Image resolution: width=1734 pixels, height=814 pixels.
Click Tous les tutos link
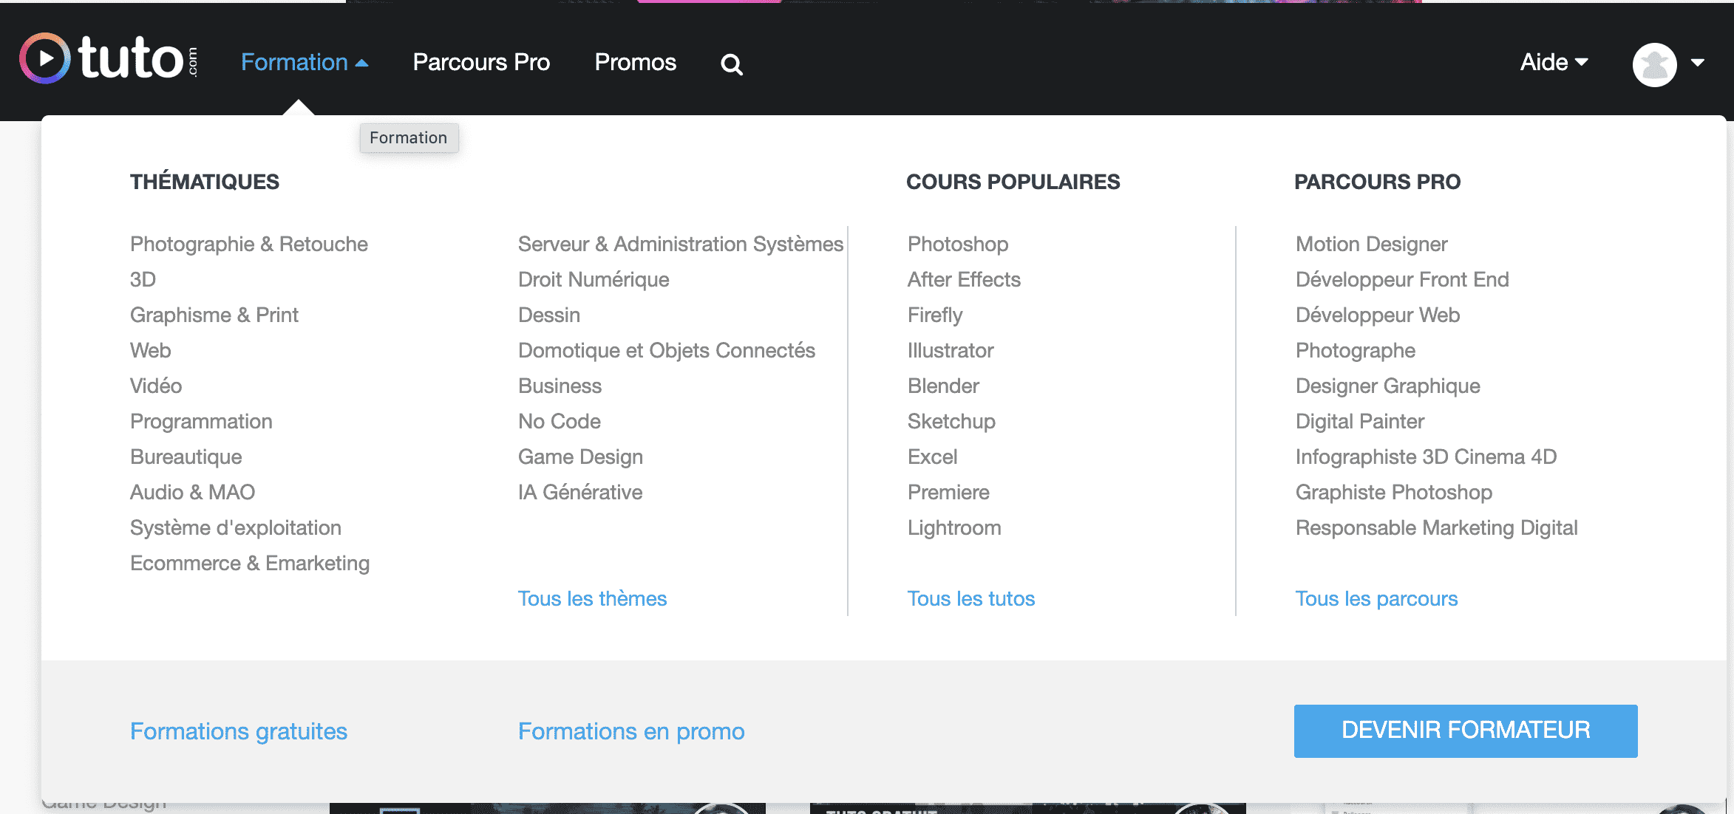970,598
